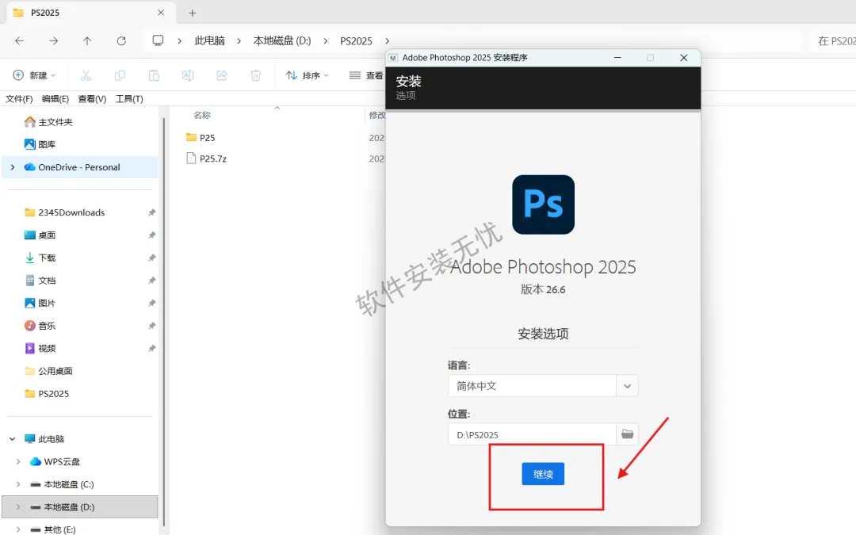Expand the 本地磁盘 (C:) tree node
856x535 pixels.
click(x=18, y=484)
